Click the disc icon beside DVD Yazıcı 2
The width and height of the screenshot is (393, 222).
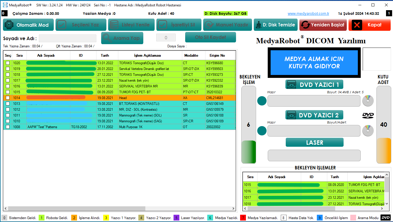(x=368, y=131)
